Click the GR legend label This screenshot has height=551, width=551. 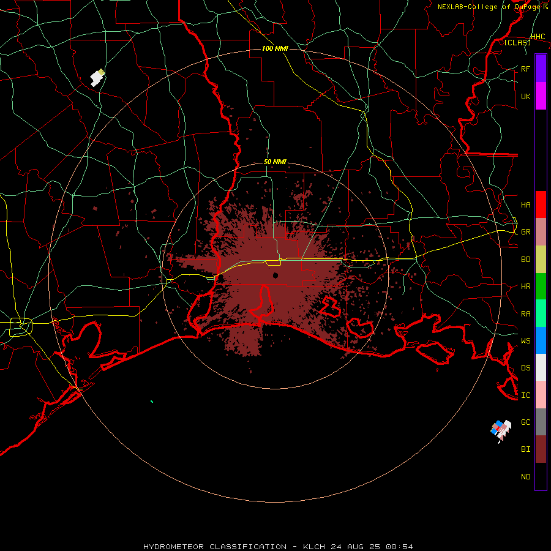pos(525,231)
